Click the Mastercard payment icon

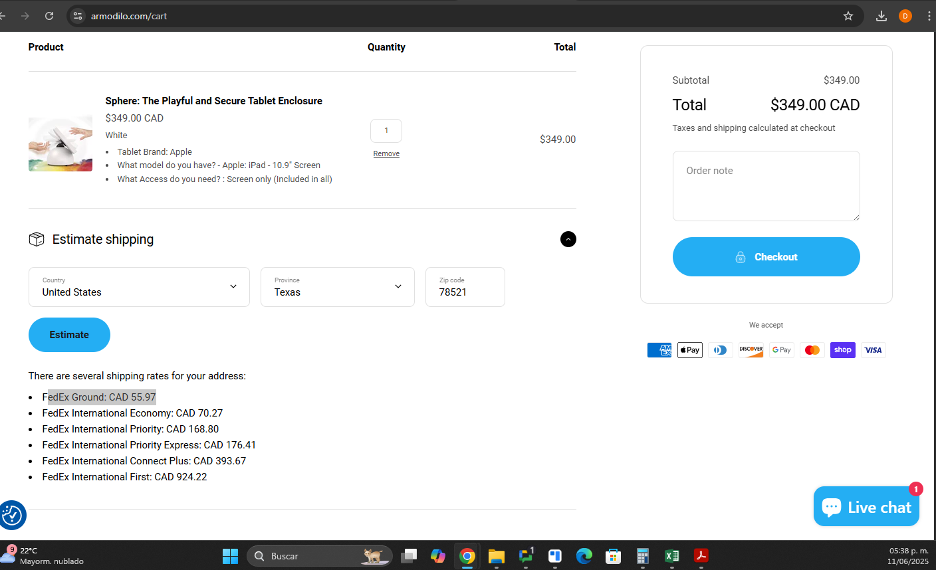(812, 350)
